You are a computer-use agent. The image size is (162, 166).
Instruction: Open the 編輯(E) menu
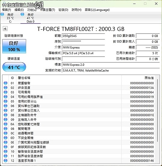click(19, 10)
